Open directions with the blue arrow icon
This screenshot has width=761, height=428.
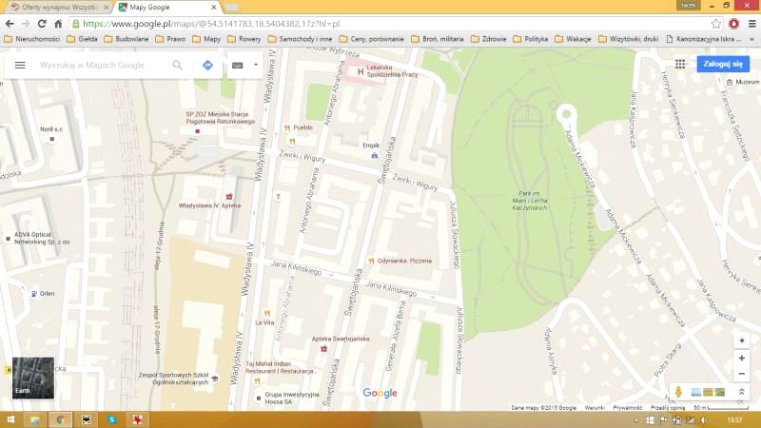(x=207, y=66)
